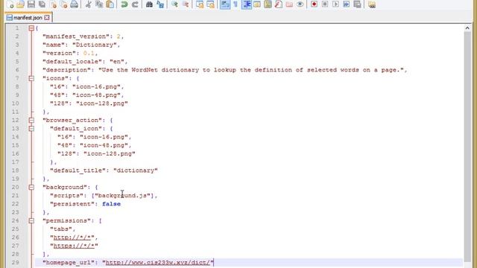
Task: Start macro recording with red dot button
Action: click(314, 4)
